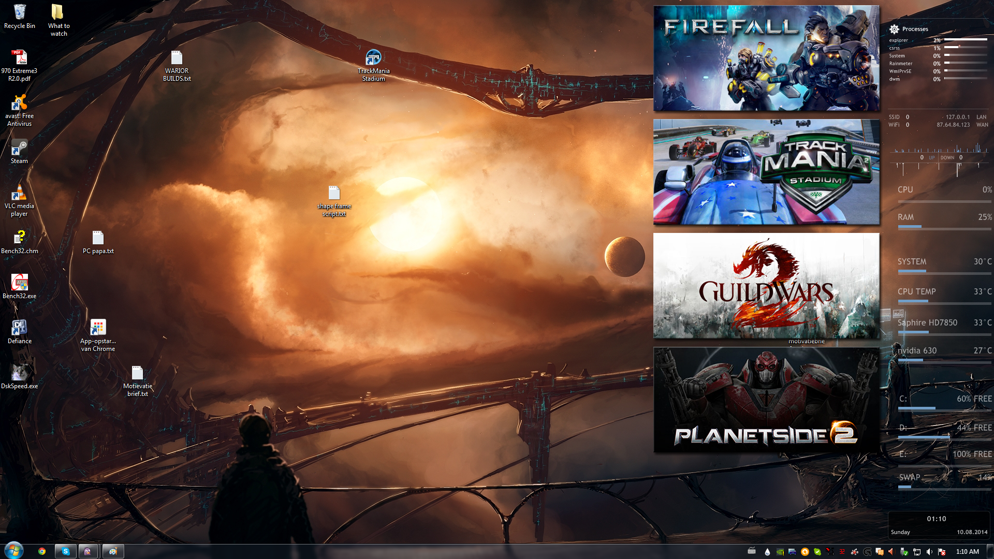Select the Defiance game shortcut
Screen dimensions: 994x559
coord(19,332)
